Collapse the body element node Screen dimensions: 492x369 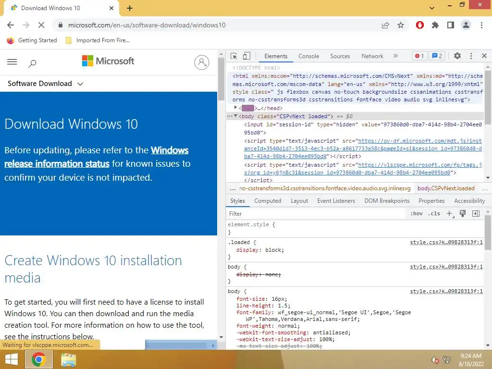tap(235, 116)
